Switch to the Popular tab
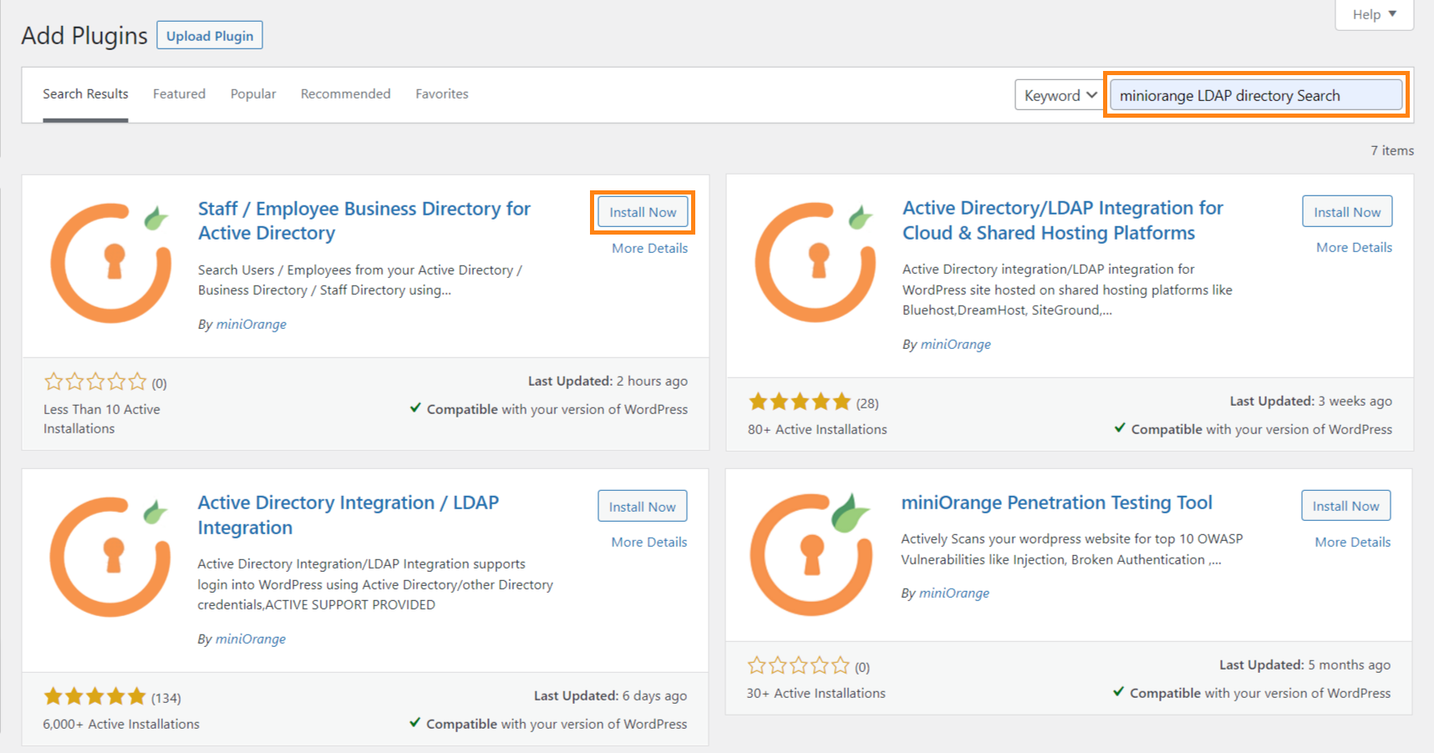This screenshot has width=1434, height=753. 253,93
